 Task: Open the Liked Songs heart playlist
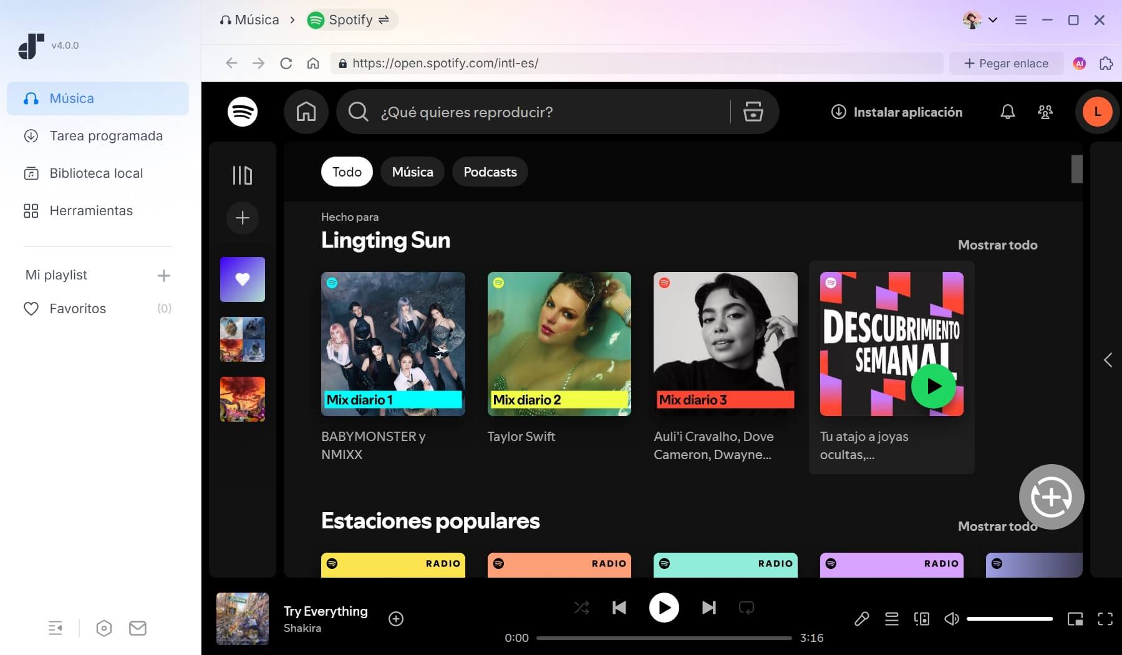pyautogui.click(x=242, y=279)
